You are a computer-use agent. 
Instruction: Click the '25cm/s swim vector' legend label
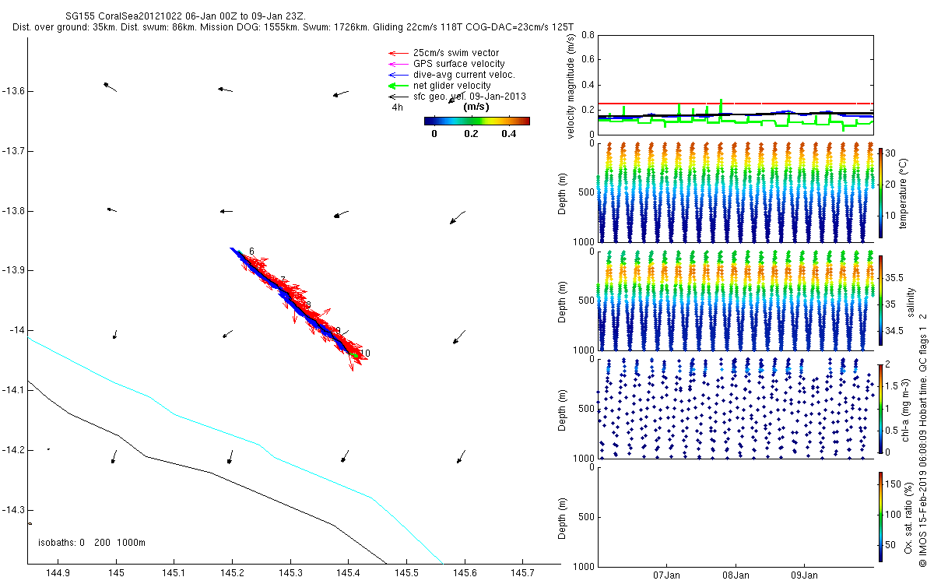coord(455,53)
